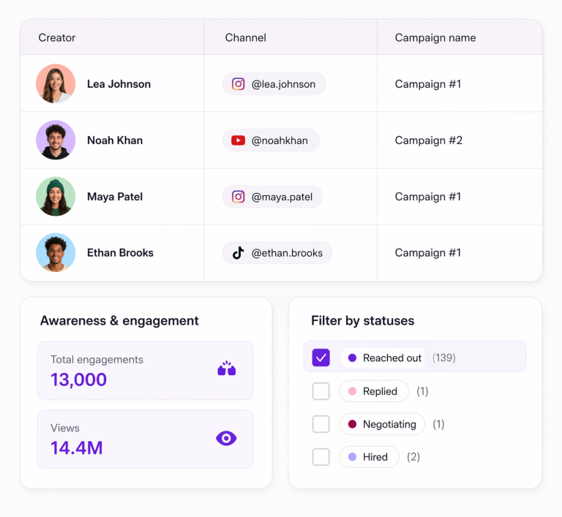Screen dimensions: 562x517
Task: Enable the Replied status checkbox
Action: tap(321, 391)
